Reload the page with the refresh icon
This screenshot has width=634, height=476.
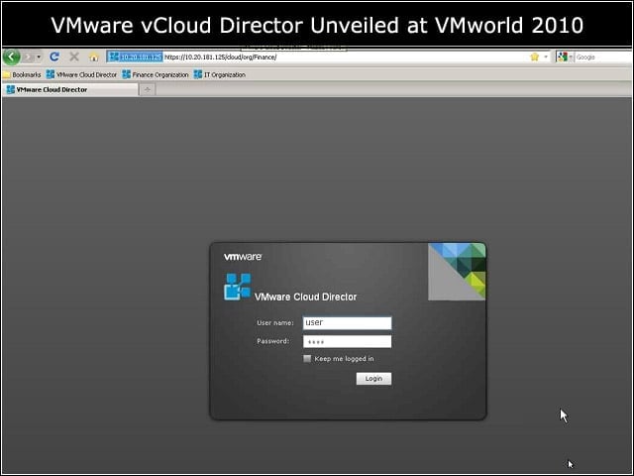click(54, 58)
